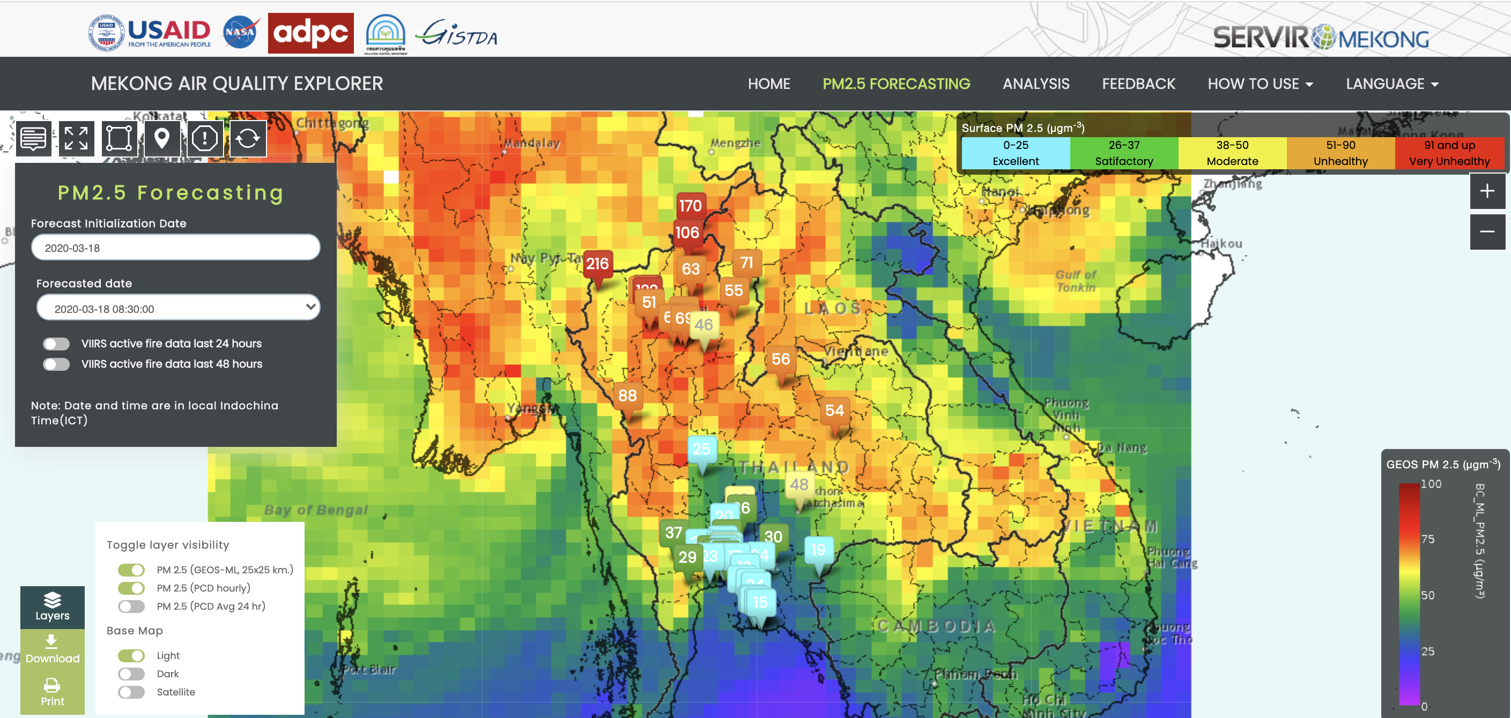This screenshot has height=718, width=1511.
Task: Click the GEOS PM 2.5 color scale bar
Action: click(1409, 594)
